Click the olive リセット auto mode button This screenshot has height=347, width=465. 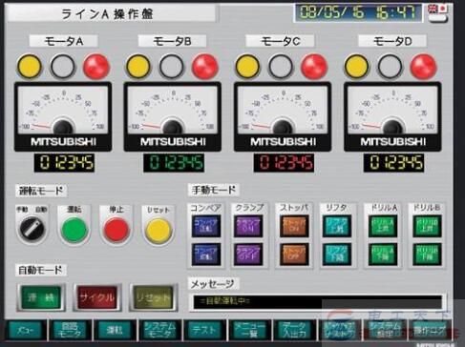click(154, 297)
